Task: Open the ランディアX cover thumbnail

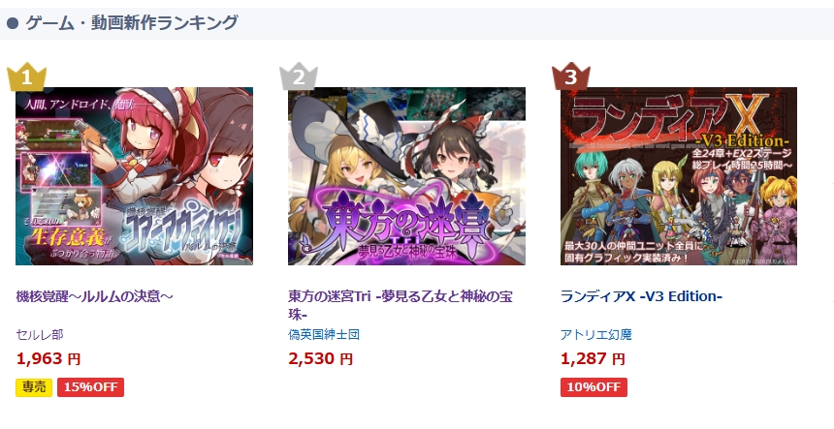Action: point(679,176)
